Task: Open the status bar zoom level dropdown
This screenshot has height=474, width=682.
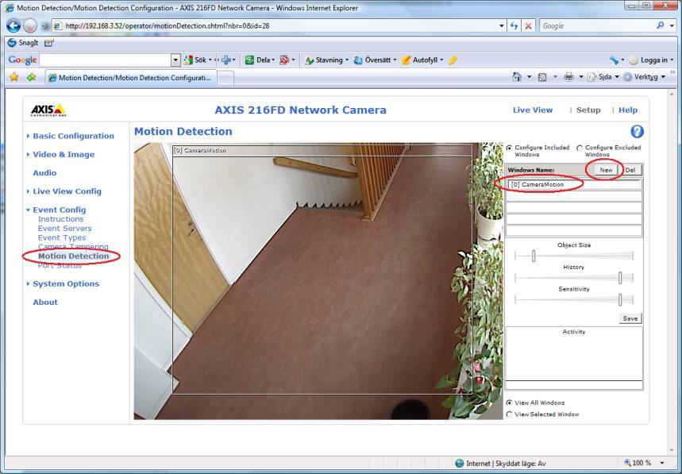Action: (662, 463)
